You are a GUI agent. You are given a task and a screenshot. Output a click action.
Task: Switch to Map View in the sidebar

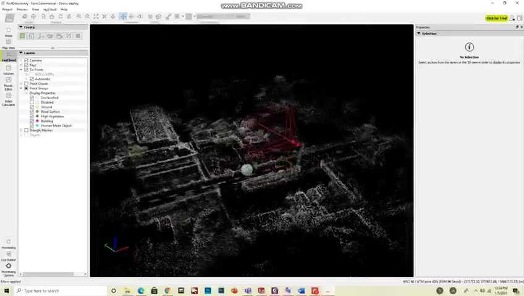pos(9,44)
